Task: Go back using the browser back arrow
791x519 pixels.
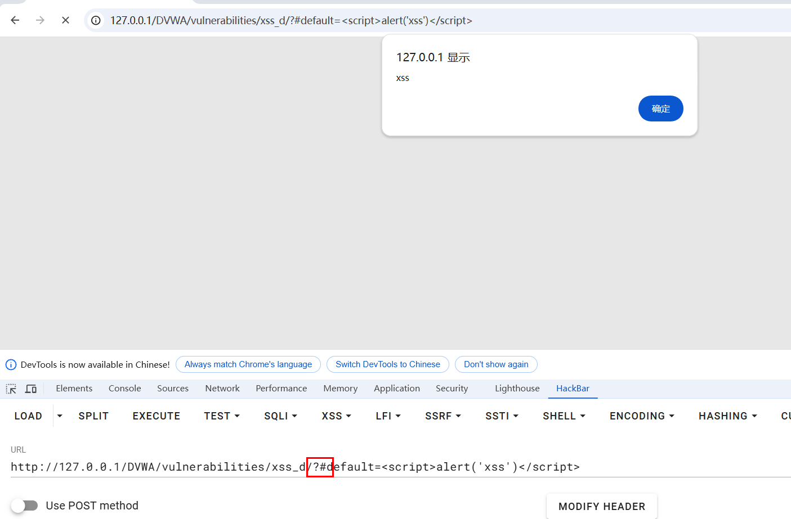Action: click(x=15, y=20)
